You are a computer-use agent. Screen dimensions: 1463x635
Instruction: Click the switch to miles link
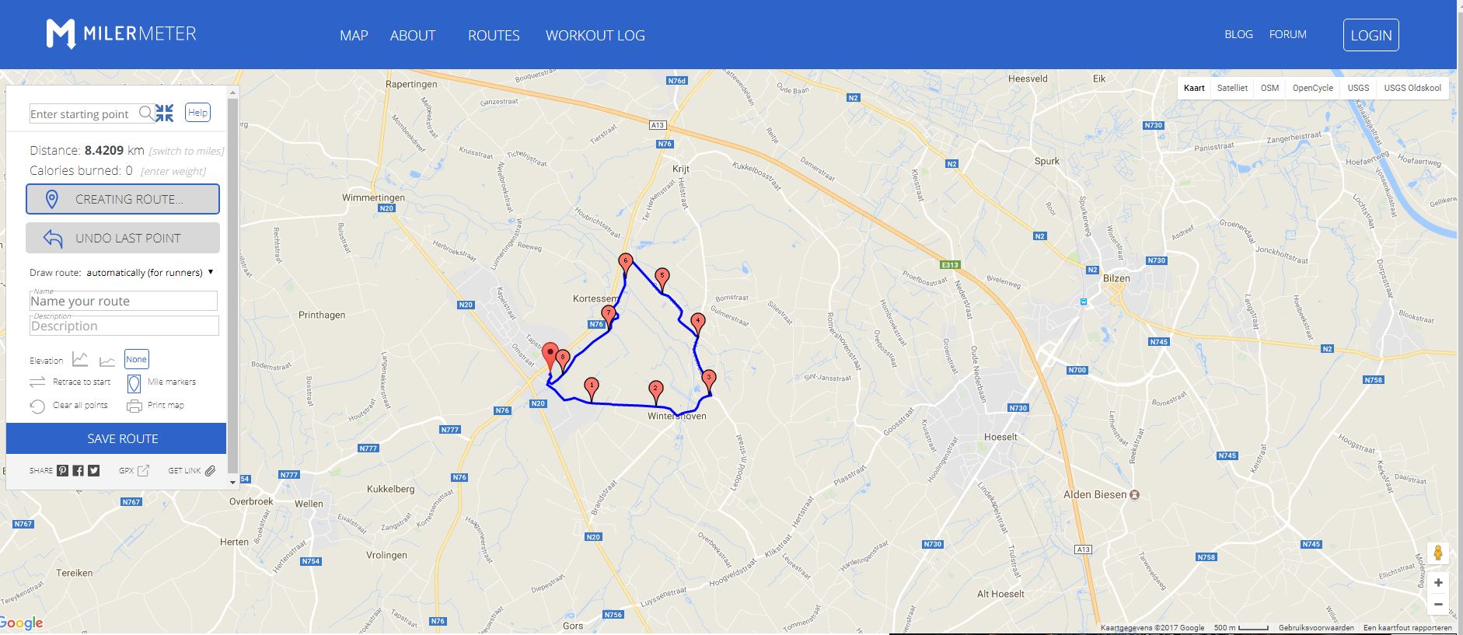point(186,152)
